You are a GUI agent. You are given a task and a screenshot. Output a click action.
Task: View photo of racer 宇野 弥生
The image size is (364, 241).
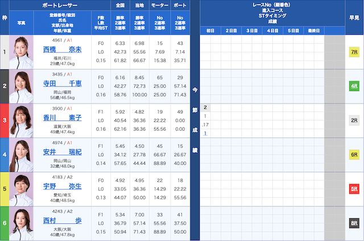click(22, 189)
